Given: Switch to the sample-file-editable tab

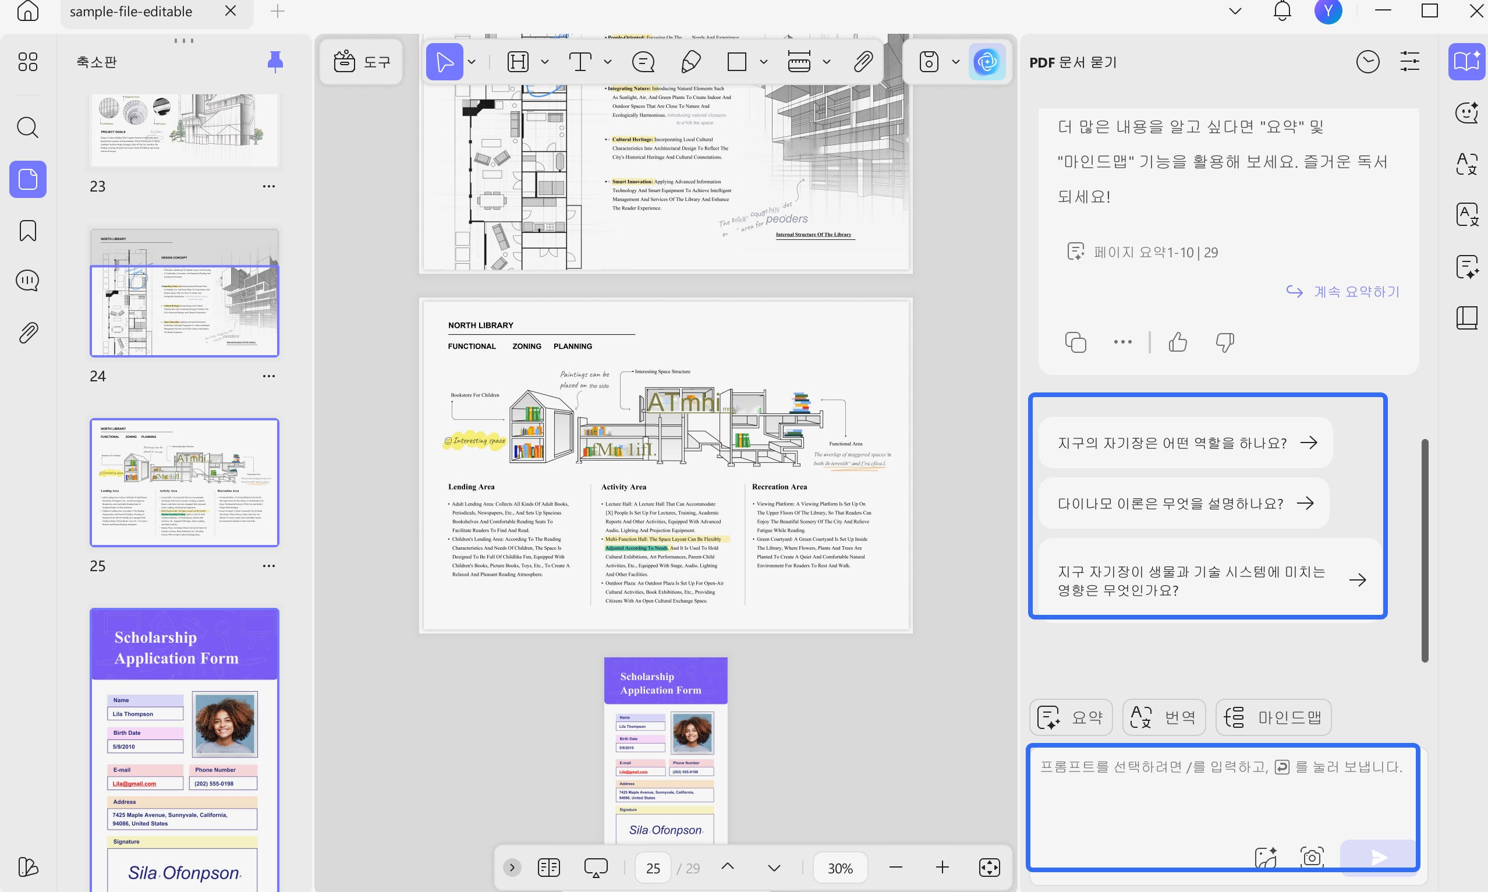Looking at the screenshot, I should tap(131, 12).
